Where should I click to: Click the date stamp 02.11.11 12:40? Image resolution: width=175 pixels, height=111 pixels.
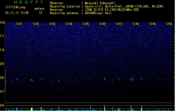(x=17, y=13)
